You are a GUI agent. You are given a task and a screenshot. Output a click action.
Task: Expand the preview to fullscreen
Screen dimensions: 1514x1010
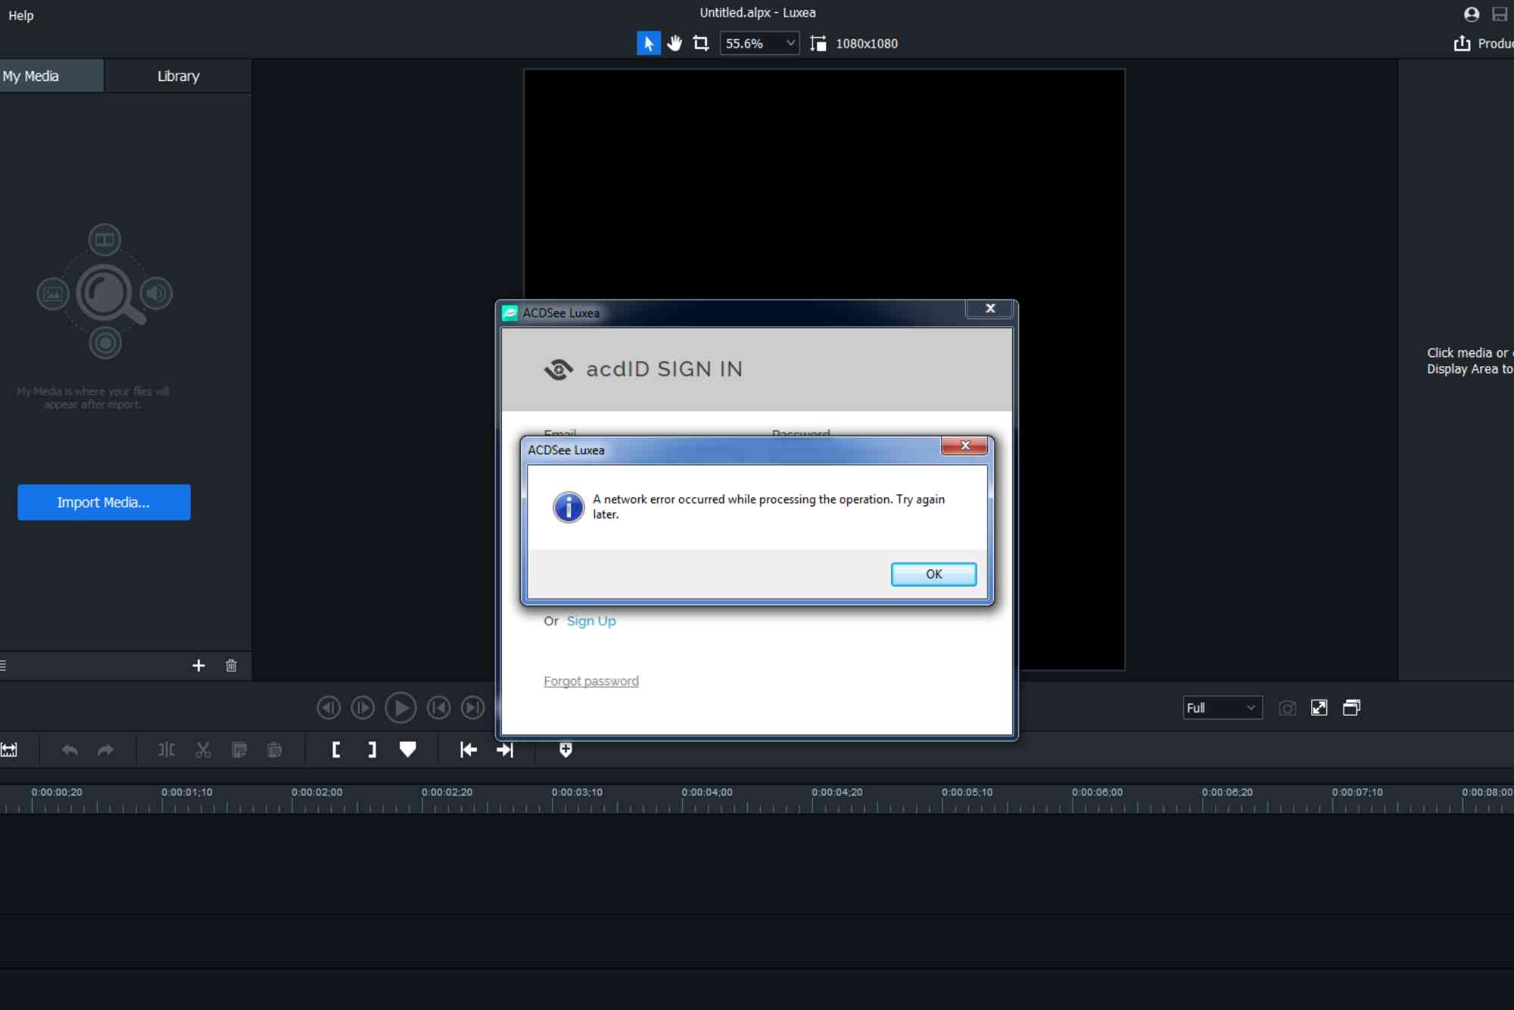(x=1319, y=707)
